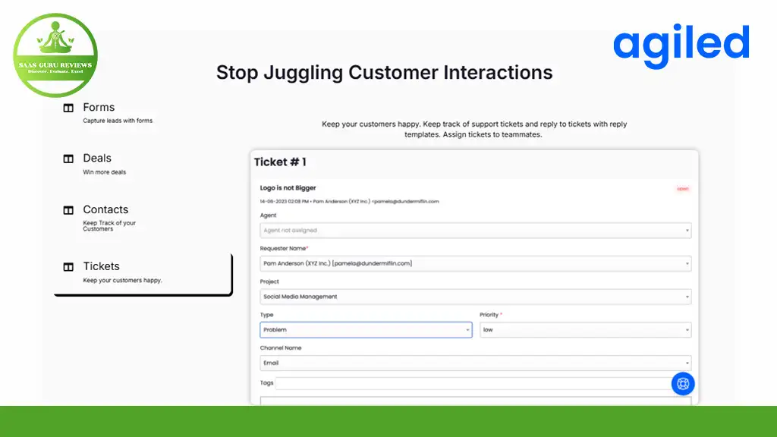Click into the Tags input field
The image size is (777, 437).
point(473,383)
